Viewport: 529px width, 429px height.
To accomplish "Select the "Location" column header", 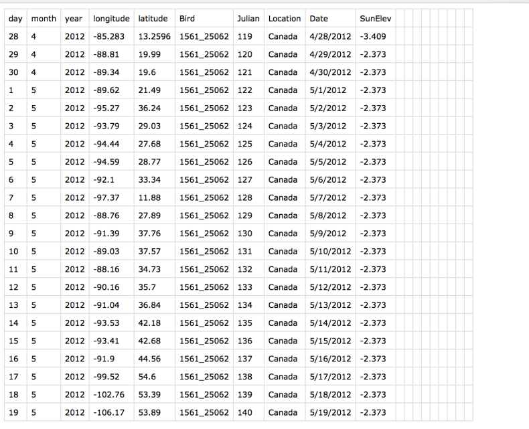I will point(284,18).
